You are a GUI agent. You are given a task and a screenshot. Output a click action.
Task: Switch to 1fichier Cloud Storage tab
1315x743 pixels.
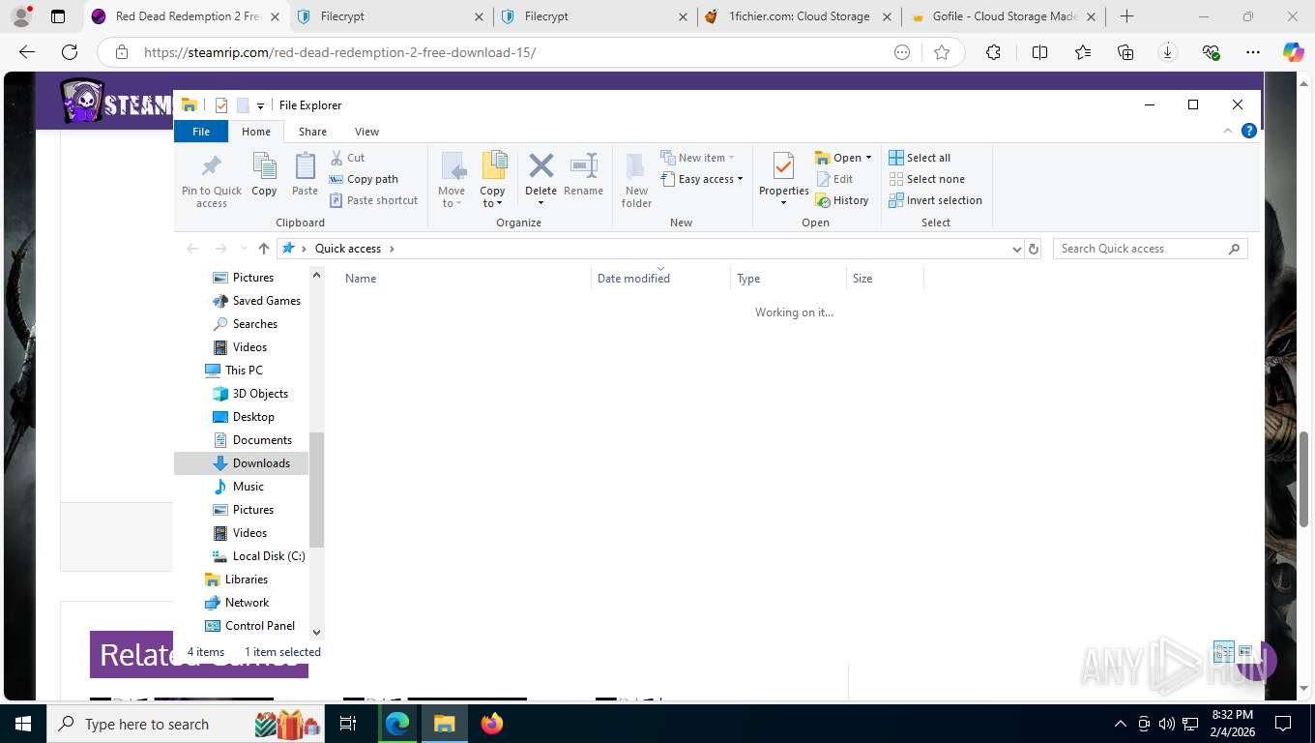[x=799, y=16]
